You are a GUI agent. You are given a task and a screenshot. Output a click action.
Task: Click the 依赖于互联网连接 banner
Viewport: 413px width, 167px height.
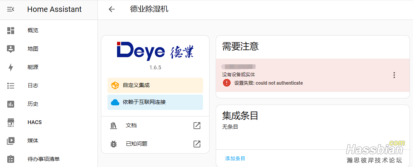[155, 102]
